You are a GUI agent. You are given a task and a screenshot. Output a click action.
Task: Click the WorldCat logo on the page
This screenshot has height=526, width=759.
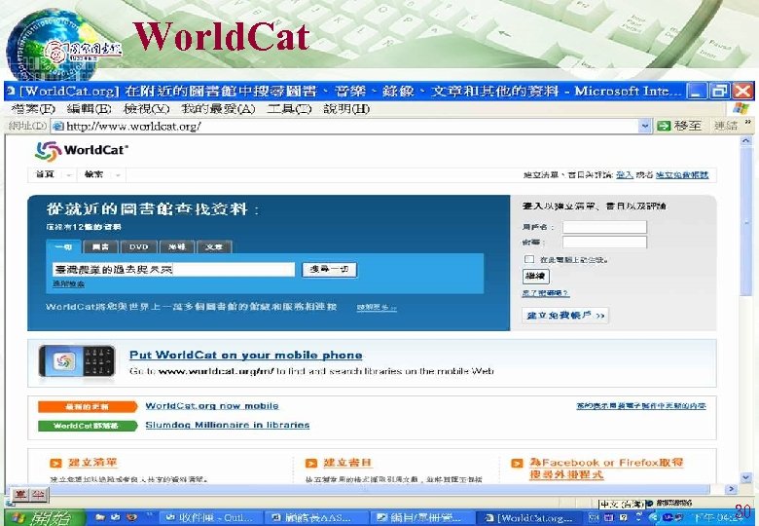[x=82, y=151]
